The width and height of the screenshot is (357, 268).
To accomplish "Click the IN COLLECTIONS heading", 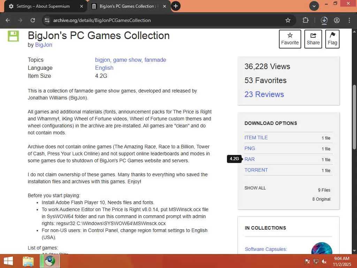I will click(265, 228).
